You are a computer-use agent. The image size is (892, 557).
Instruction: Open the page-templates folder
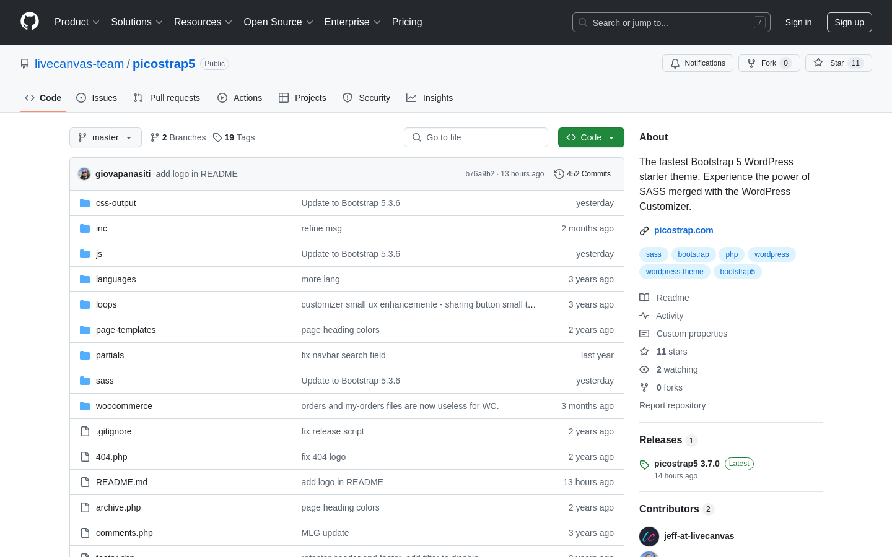126,330
